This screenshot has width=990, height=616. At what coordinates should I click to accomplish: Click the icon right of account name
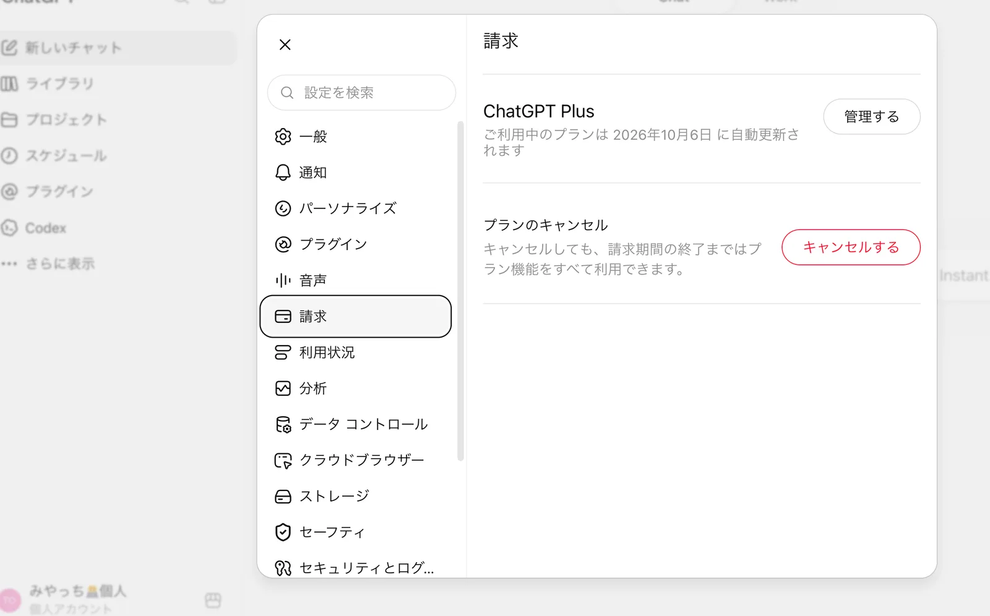[x=213, y=600]
